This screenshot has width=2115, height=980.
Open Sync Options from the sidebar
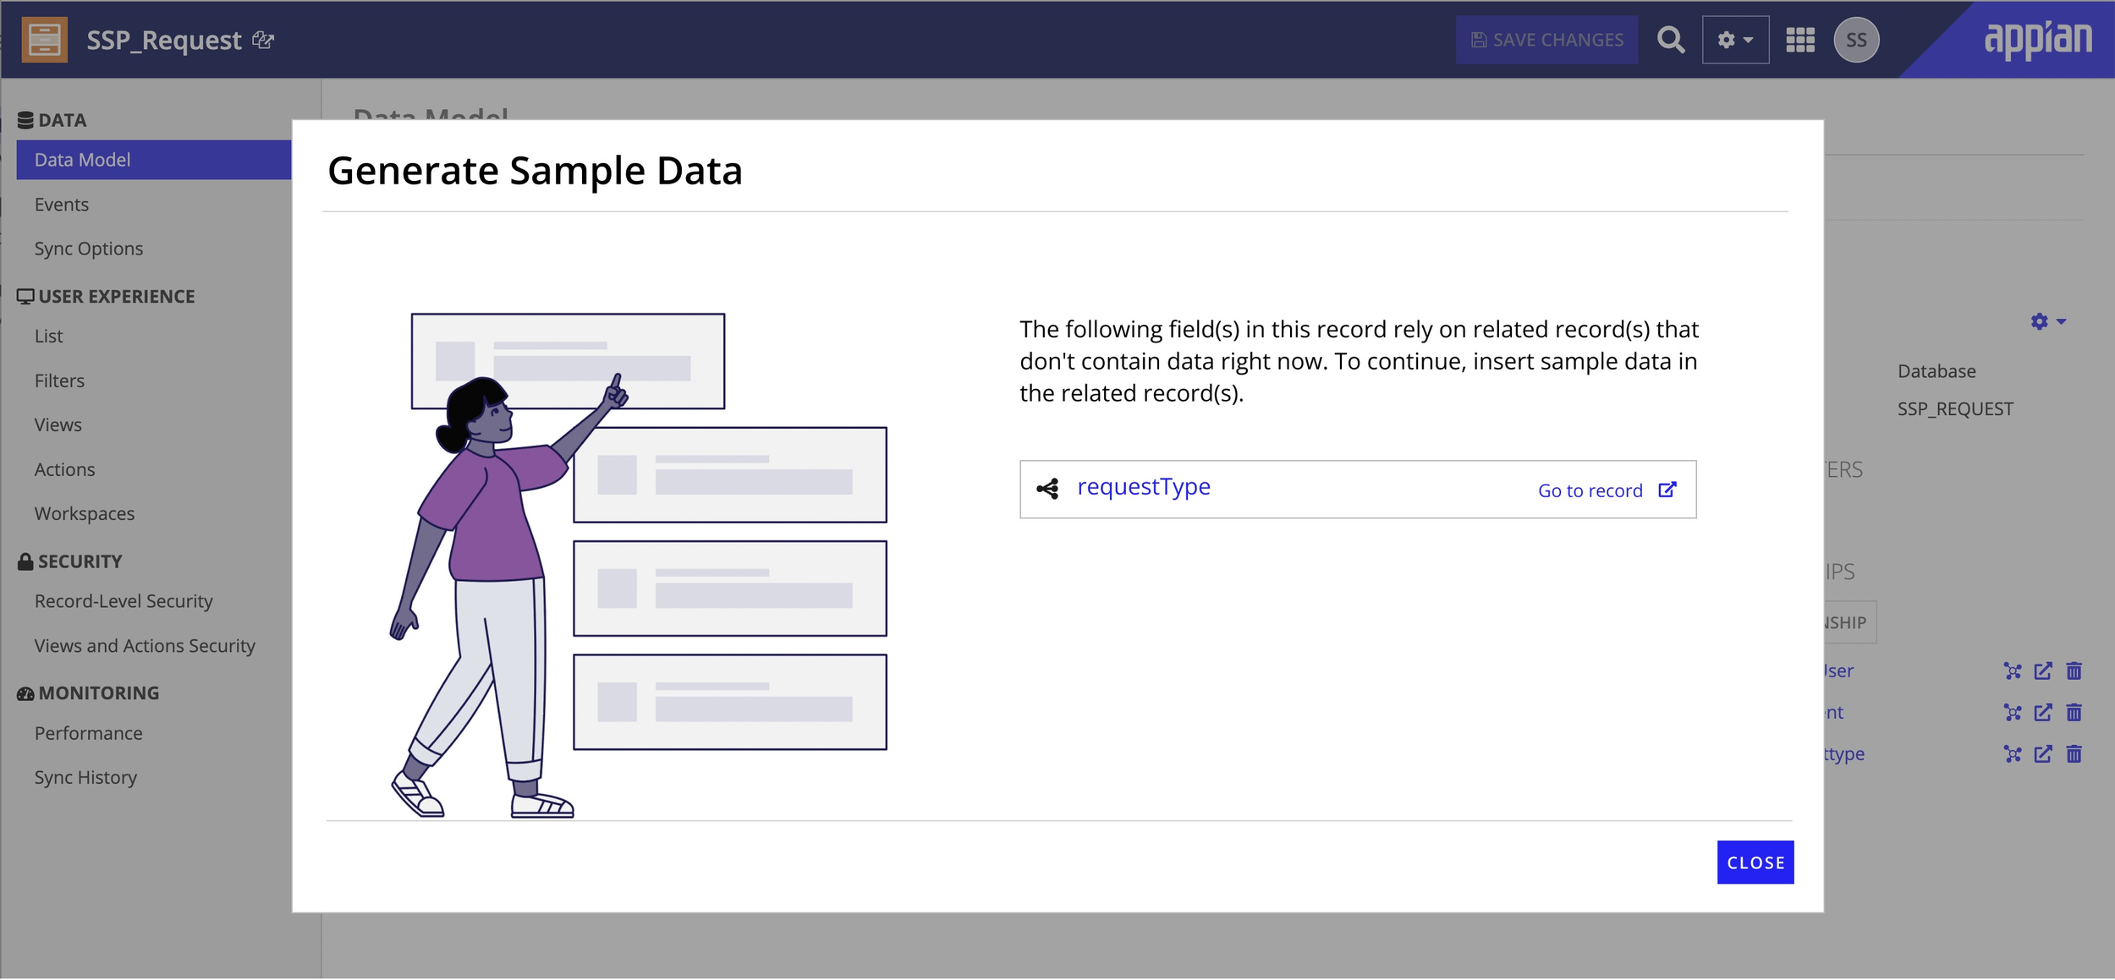88,248
